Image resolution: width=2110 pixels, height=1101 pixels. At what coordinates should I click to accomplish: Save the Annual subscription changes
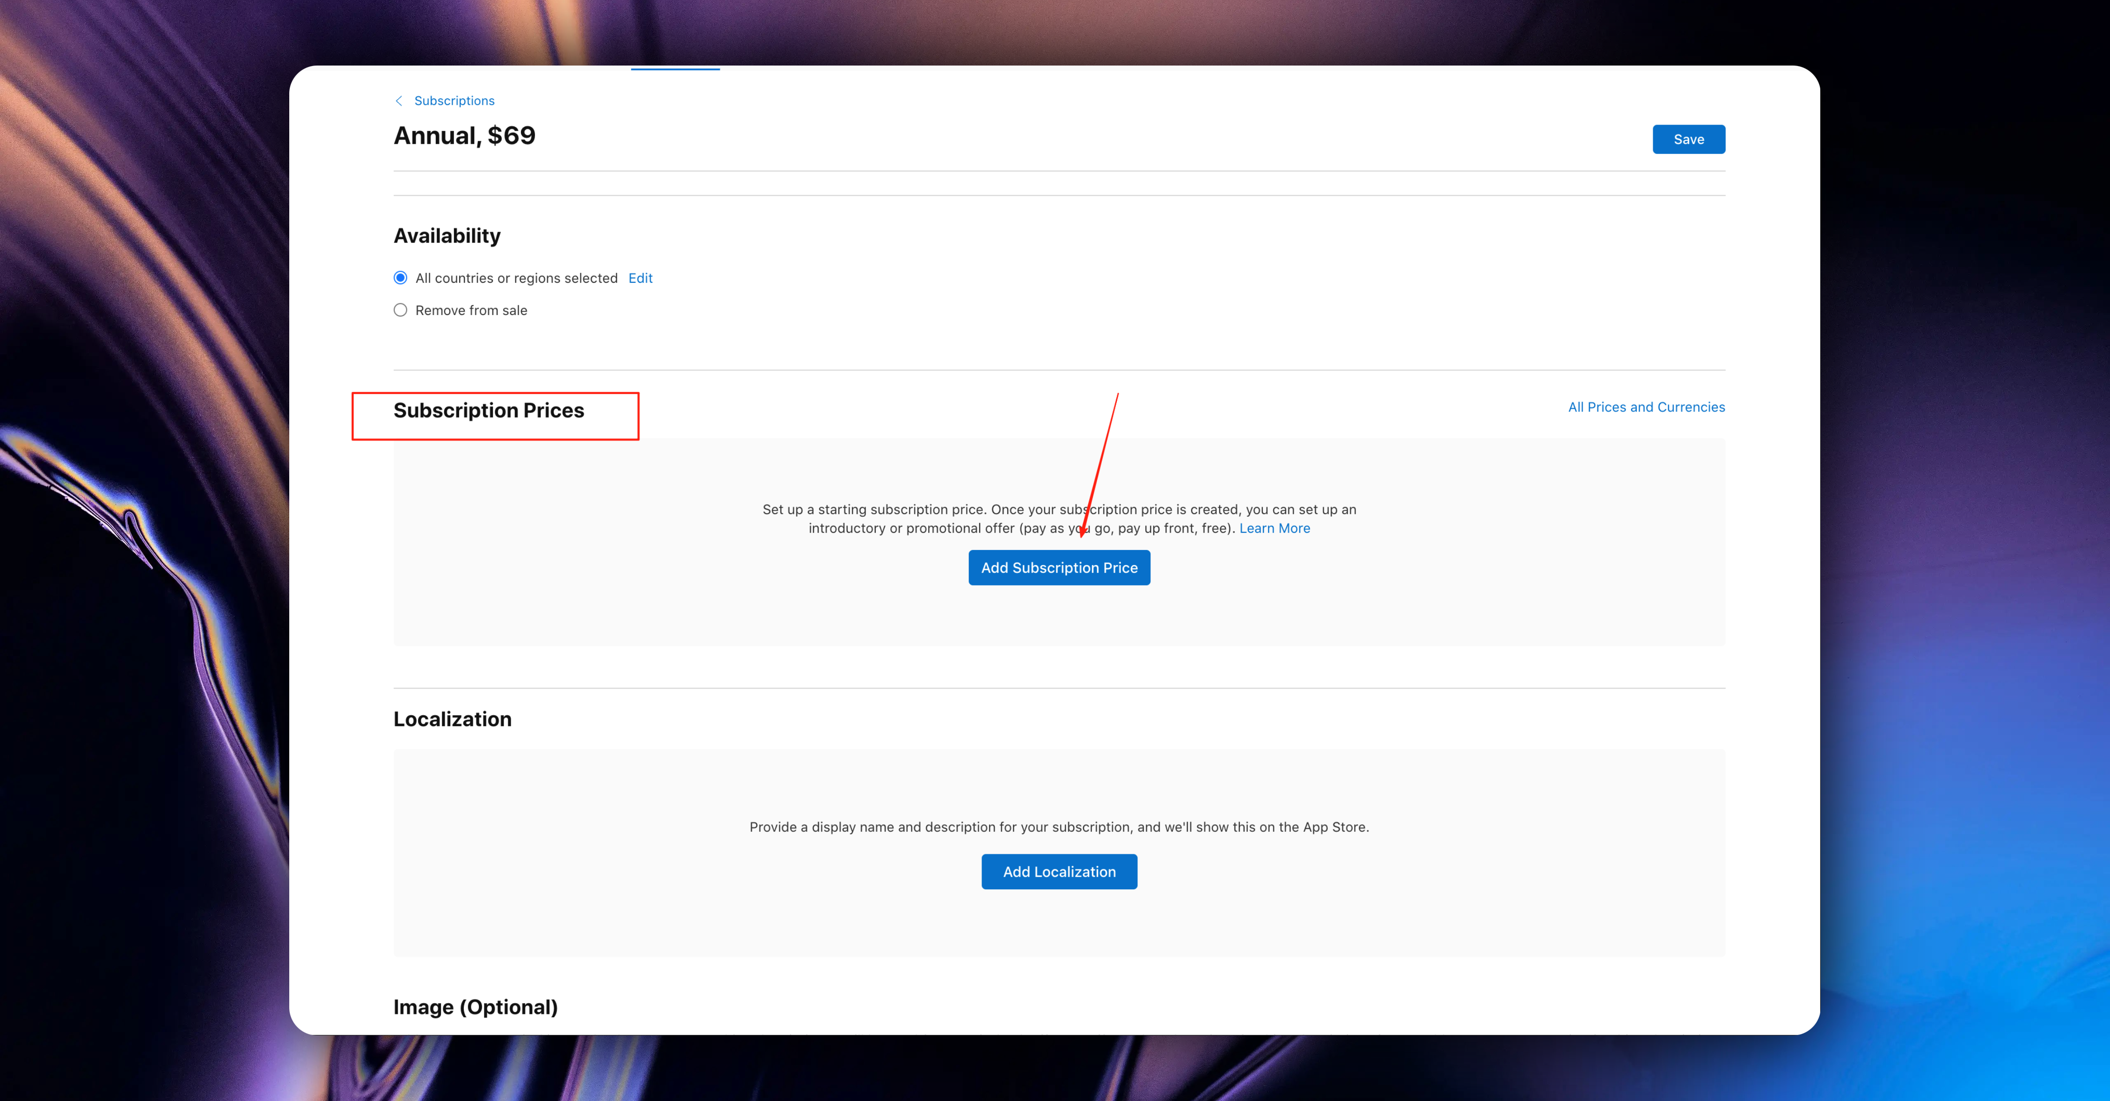(1688, 139)
